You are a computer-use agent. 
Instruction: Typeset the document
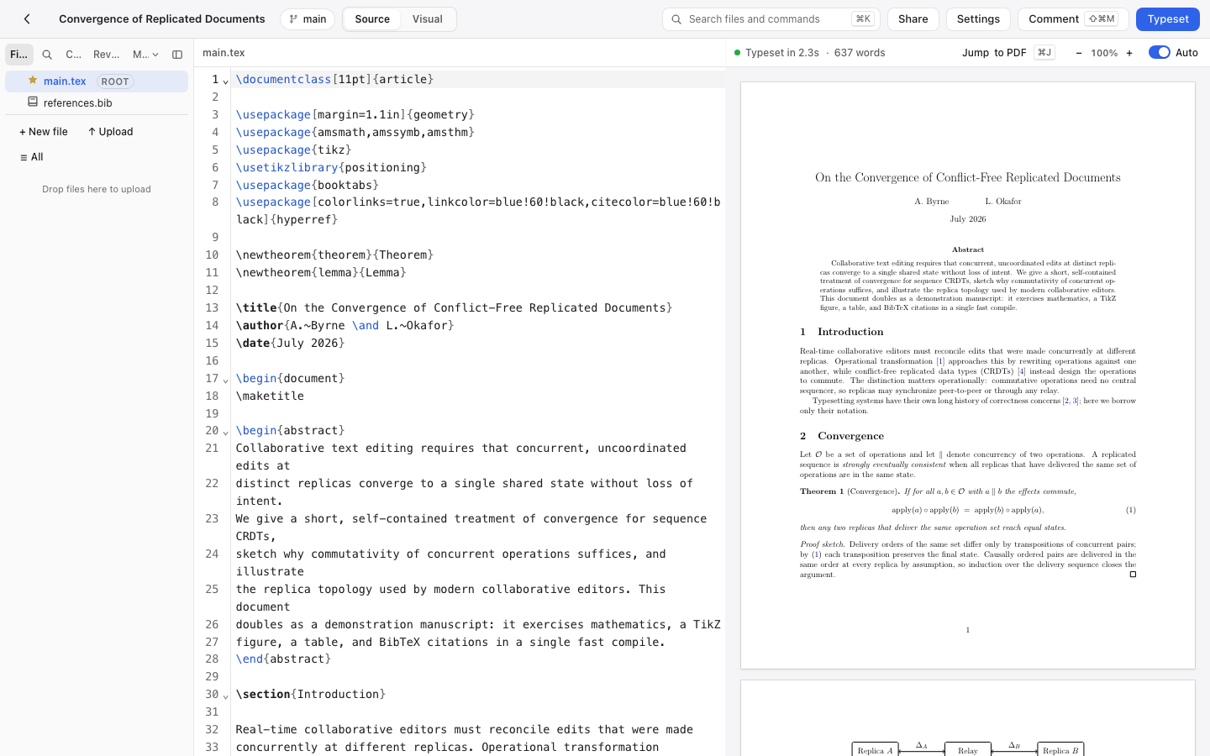click(1168, 18)
